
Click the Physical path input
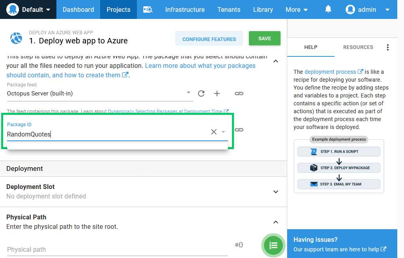117,249
